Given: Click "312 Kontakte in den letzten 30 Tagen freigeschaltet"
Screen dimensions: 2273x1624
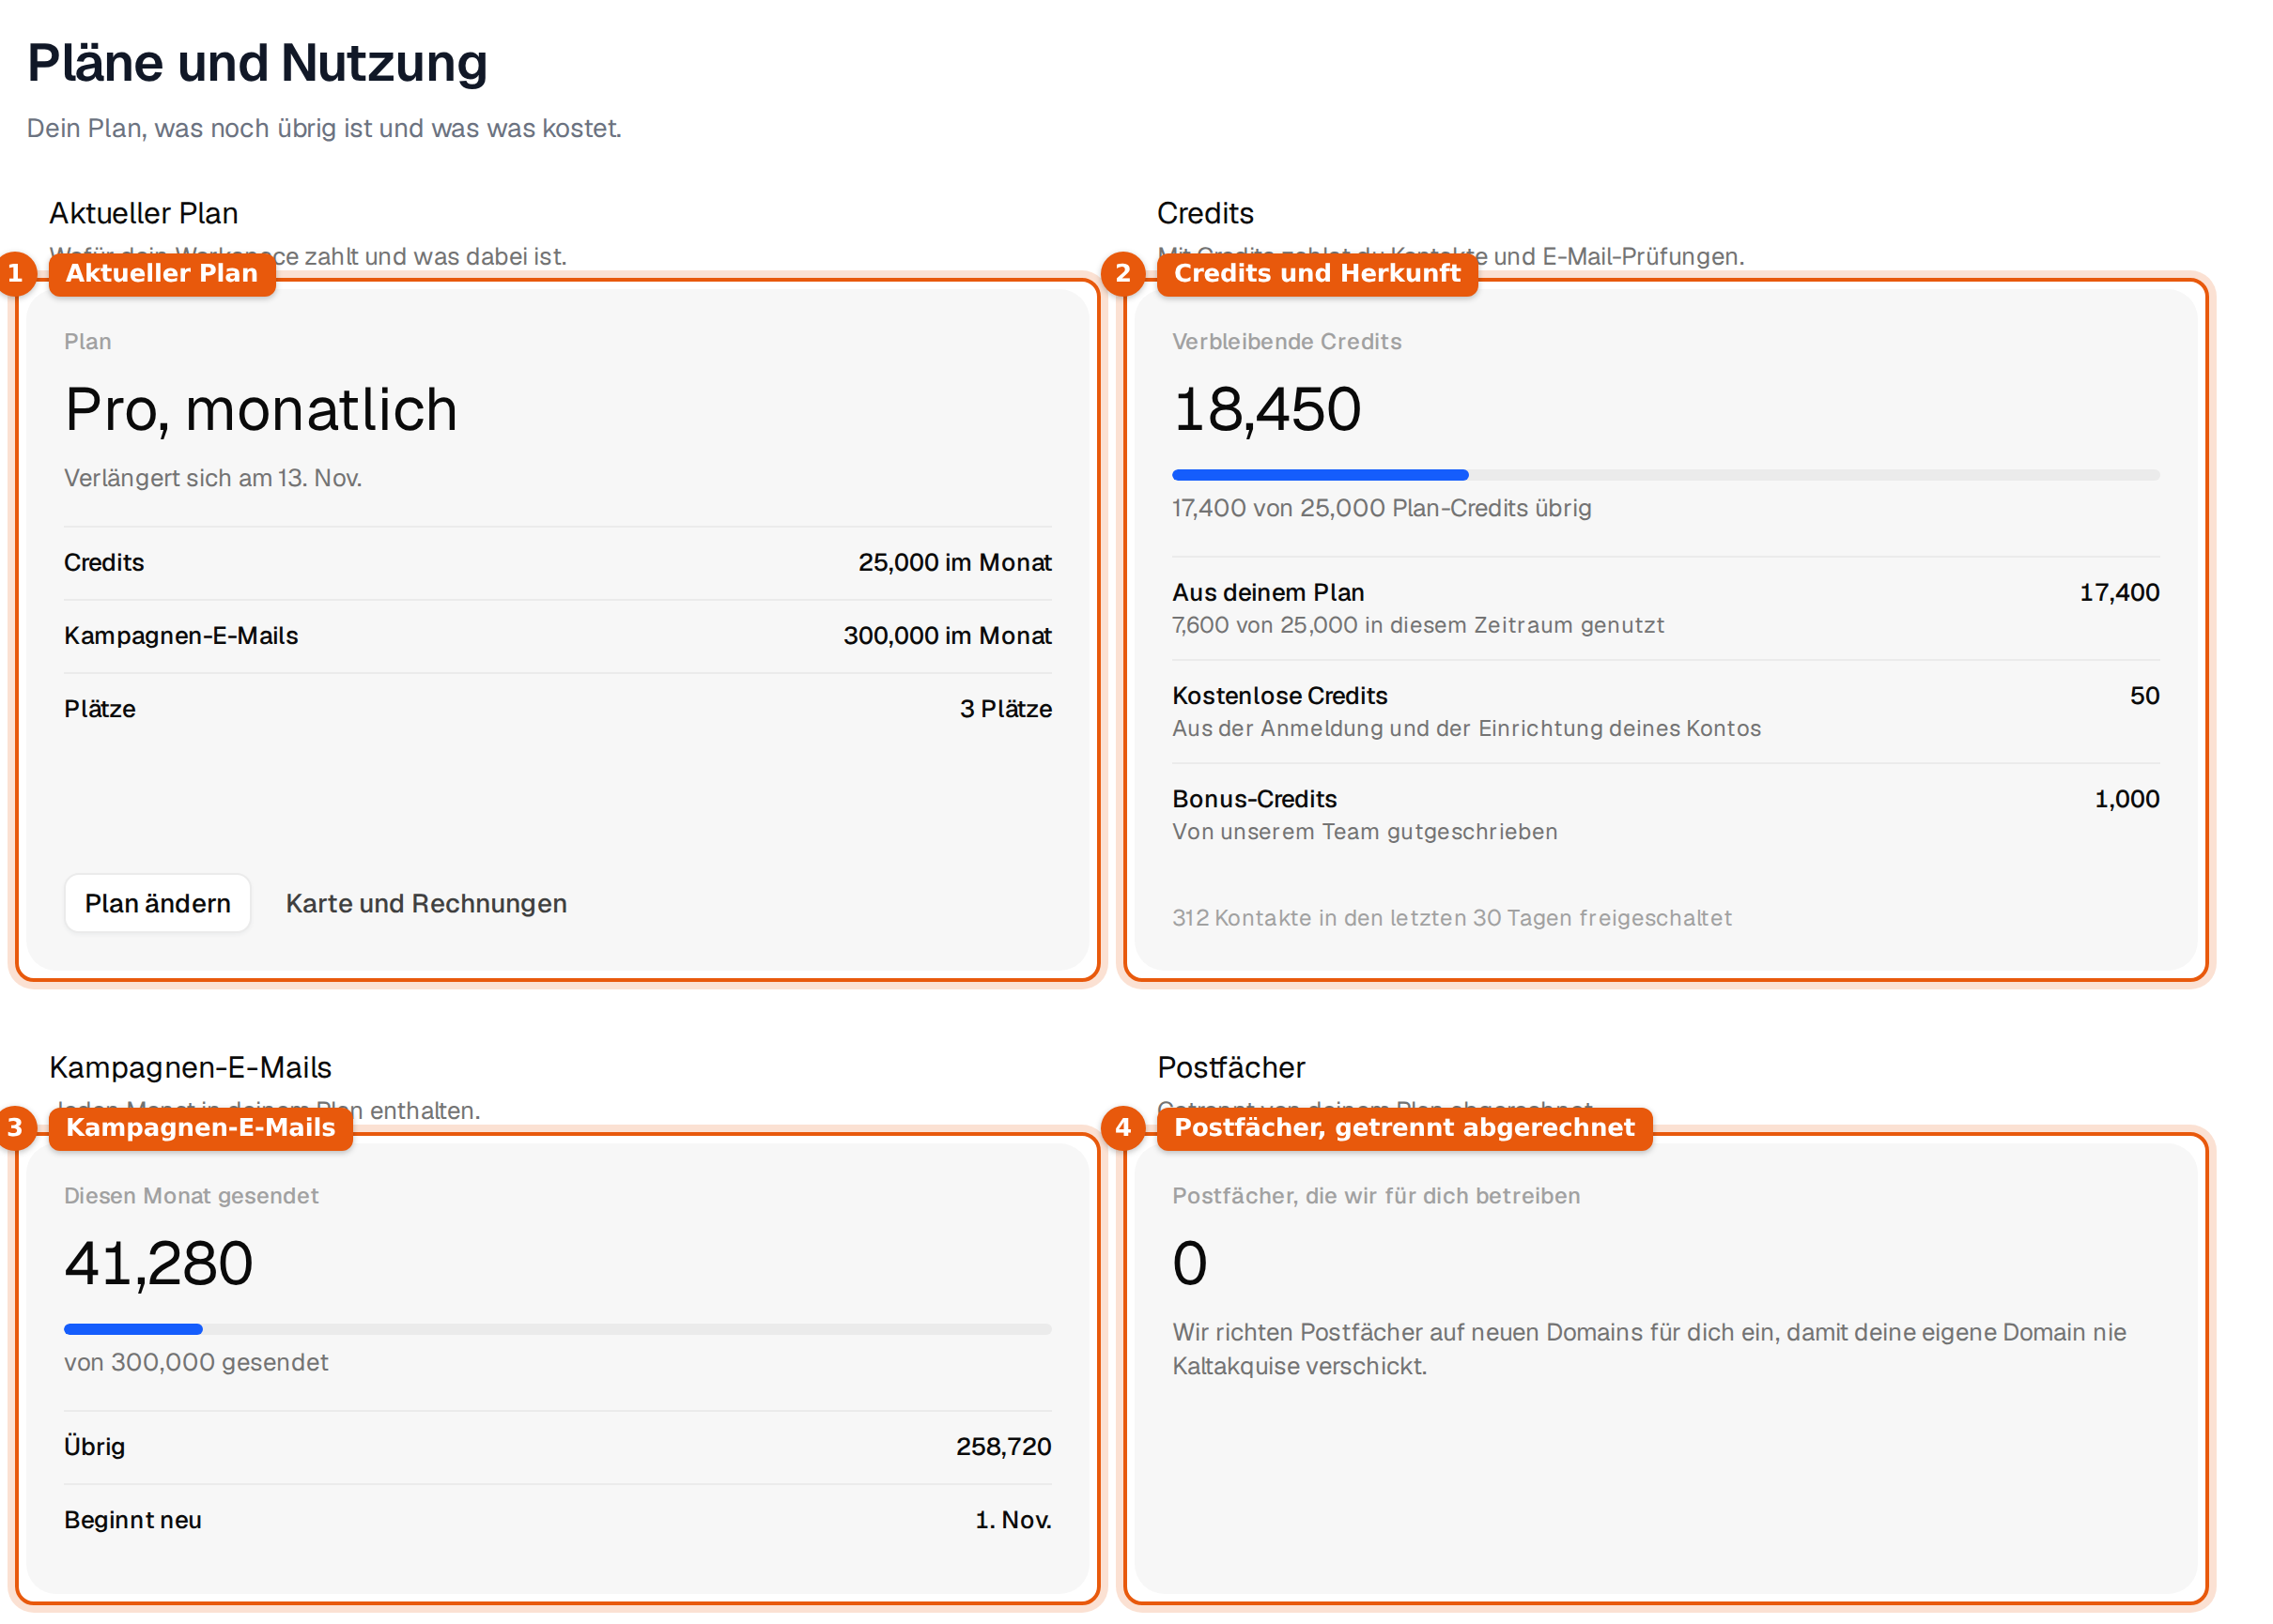Looking at the screenshot, I should [x=1452, y=918].
